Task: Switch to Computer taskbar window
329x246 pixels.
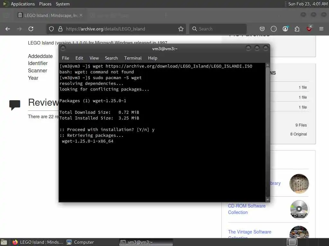Action: pyautogui.click(x=80, y=242)
